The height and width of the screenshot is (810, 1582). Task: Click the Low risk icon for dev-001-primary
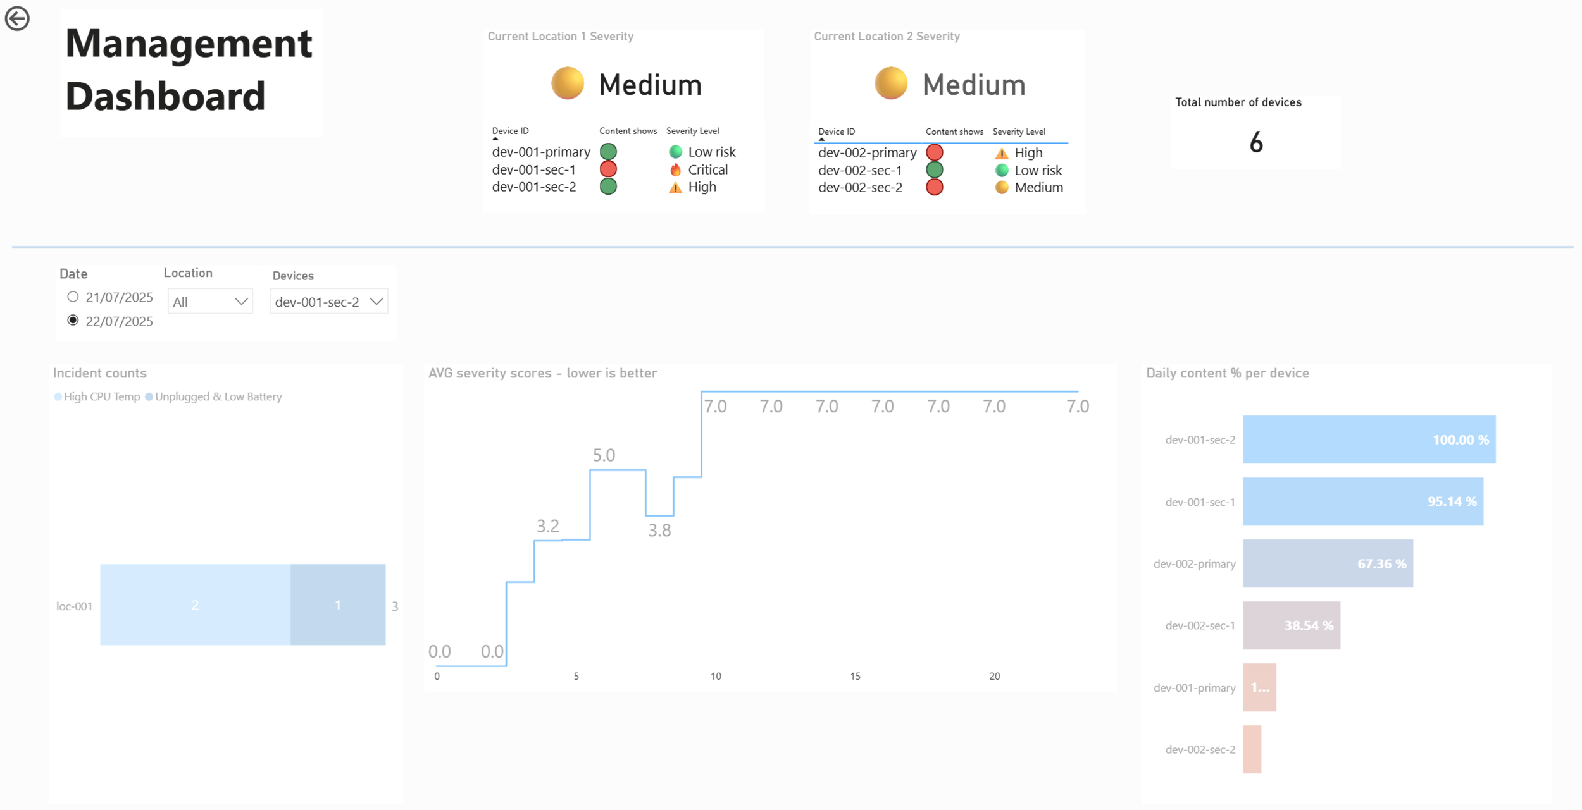[675, 152]
